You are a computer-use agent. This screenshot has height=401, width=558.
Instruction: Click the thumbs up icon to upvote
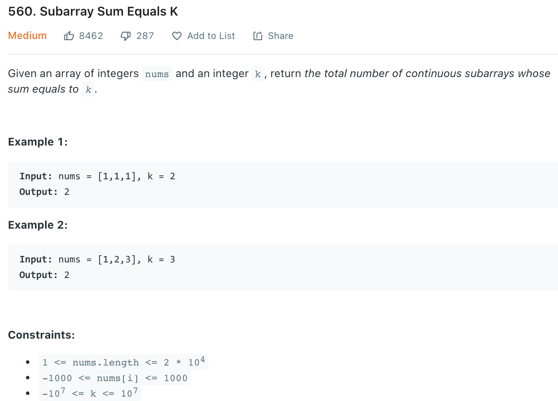pyautogui.click(x=69, y=36)
